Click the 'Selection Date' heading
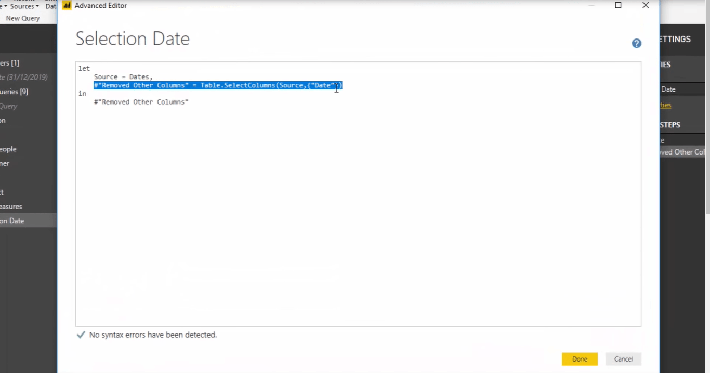710x373 pixels. click(x=133, y=38)
